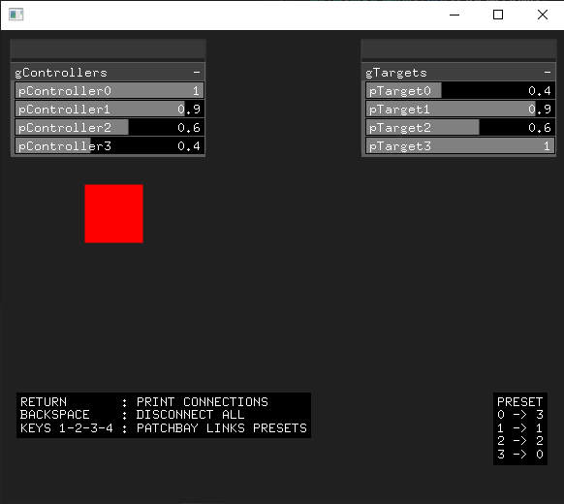Click the '3 -> 0' preset mapping
The height and width of the screenshot is (504, 564).
pyautogui.click(x=519, y=454)
